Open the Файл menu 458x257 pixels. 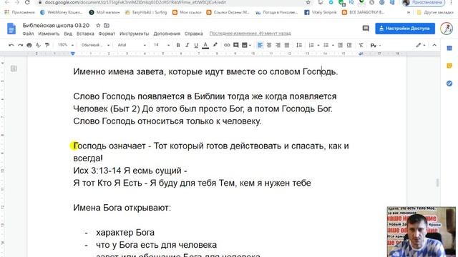[x=28, y=34]
